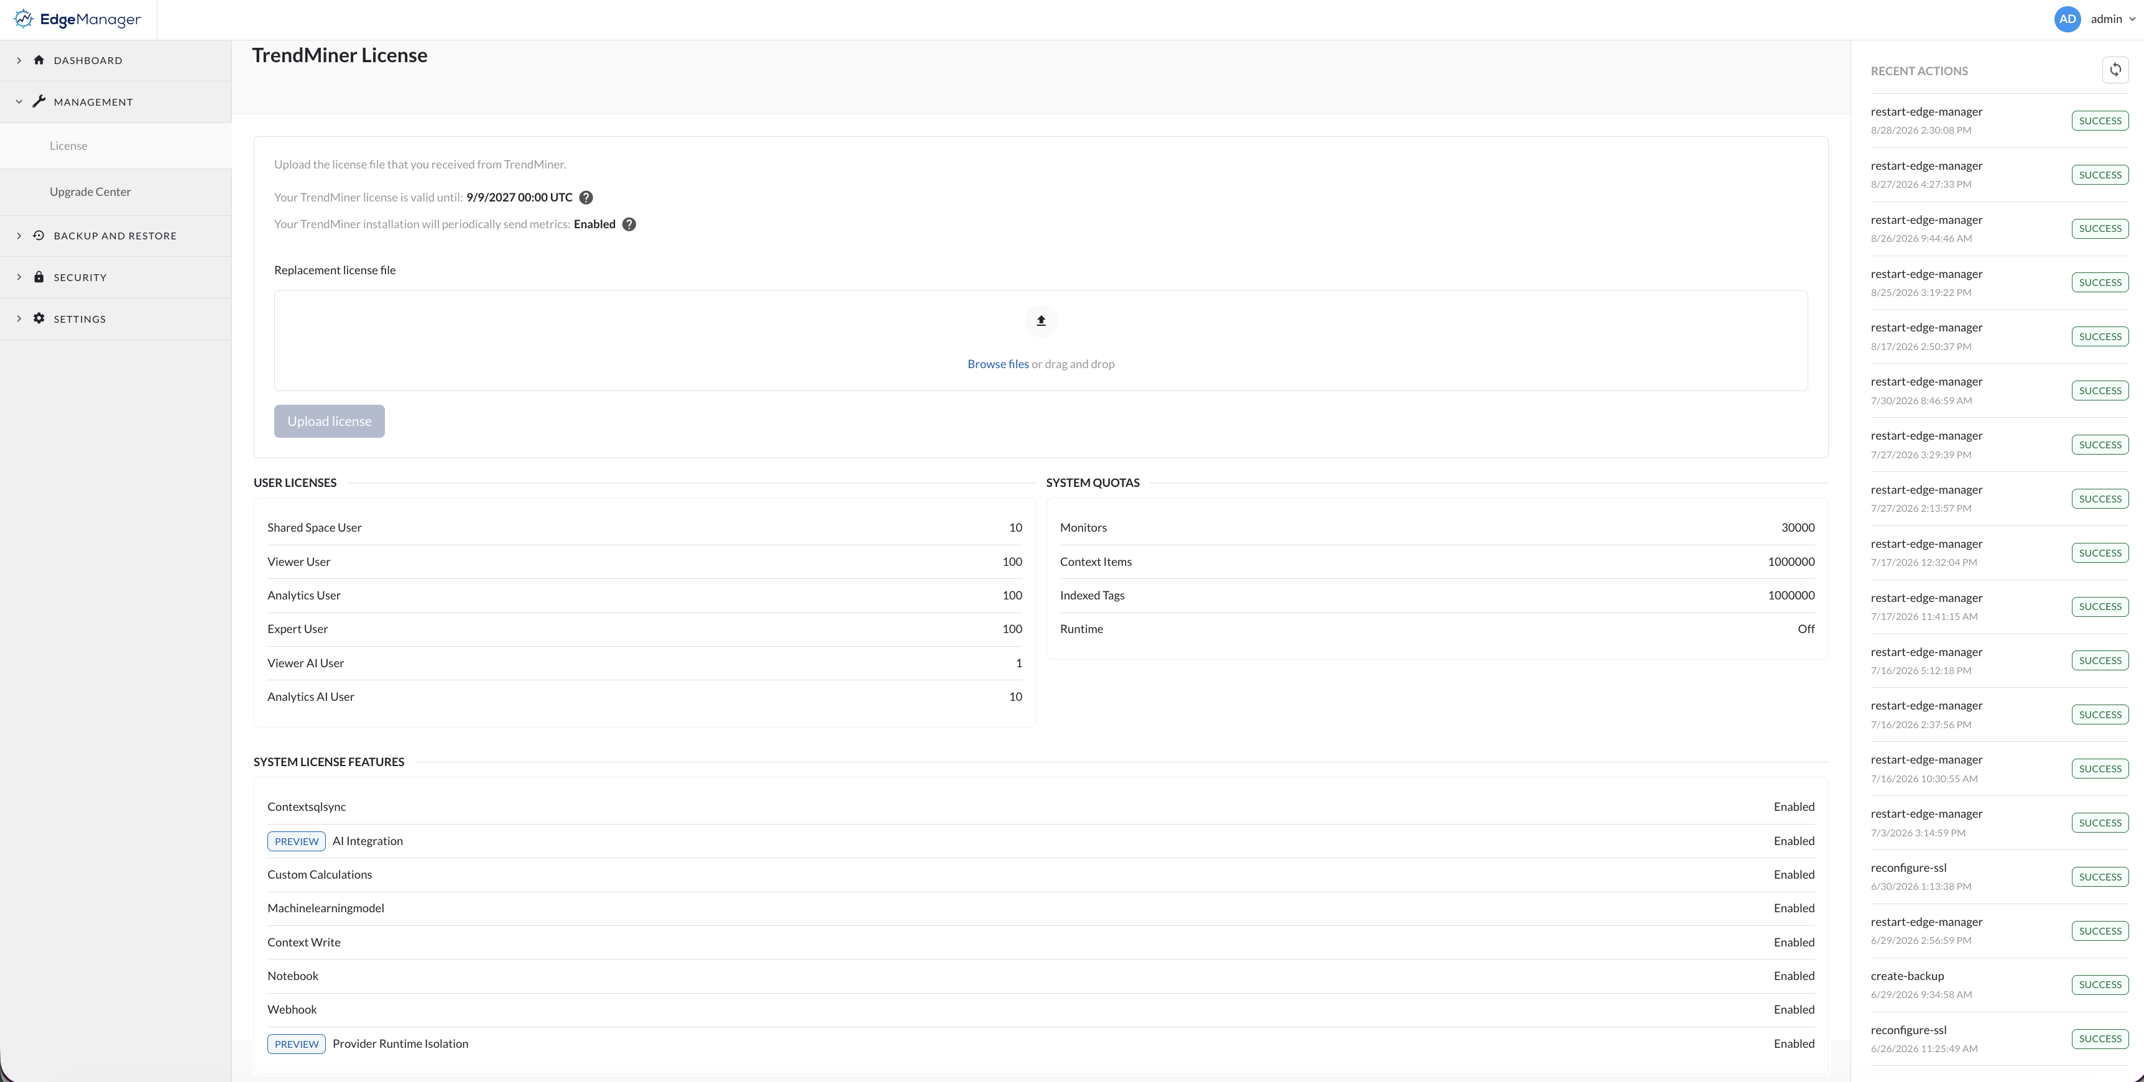Click the Management wrench icon
The height and width of the screenshot is (1082, 2144).
(39, 101)
